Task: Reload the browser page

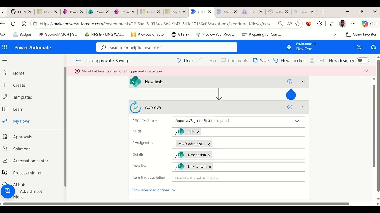Action: 13,24
